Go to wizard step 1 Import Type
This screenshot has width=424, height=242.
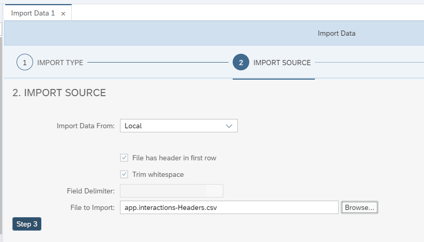25,63
